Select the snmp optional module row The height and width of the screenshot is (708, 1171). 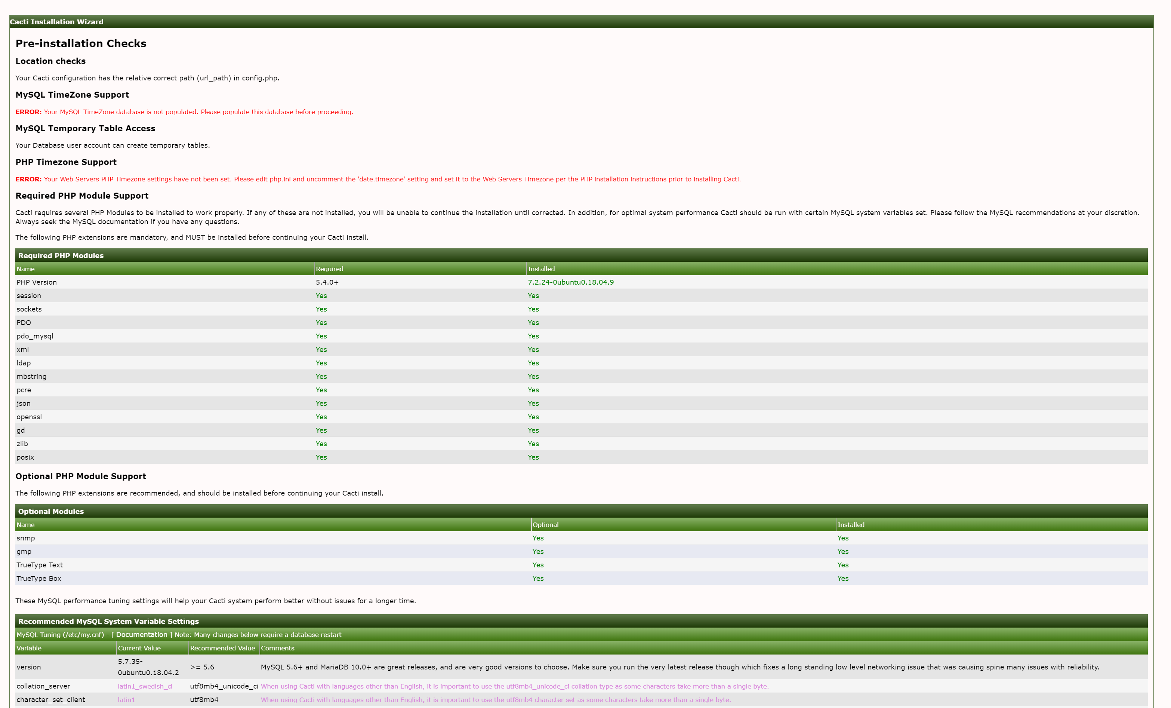tap(26, 538)
